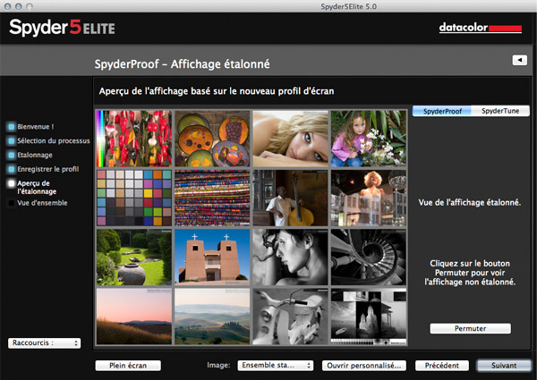The height and width of the screenshot is (380, 537).
Task: Click the Enregistrer le profil step indicator
Action: pyautogui.click(x=12, y=169)
